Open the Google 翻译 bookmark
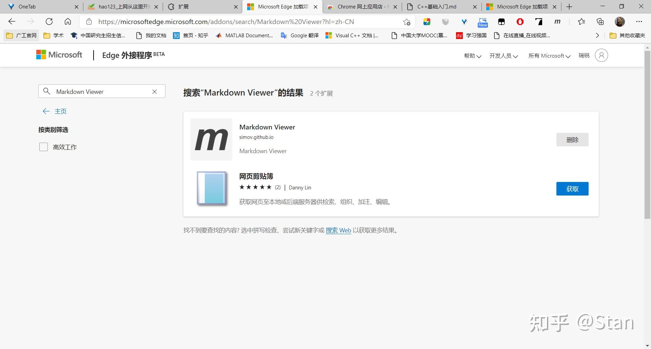The width and height of the screenshot is (651, 349). (300, 36)
